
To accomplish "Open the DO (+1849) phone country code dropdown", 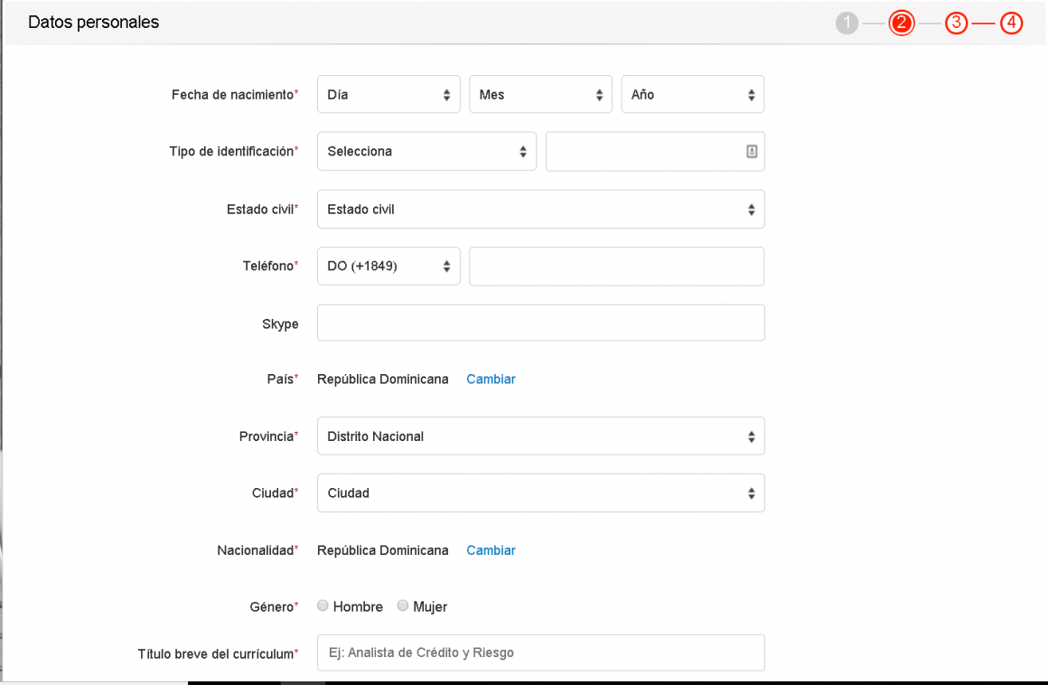I will click(388, 267).
